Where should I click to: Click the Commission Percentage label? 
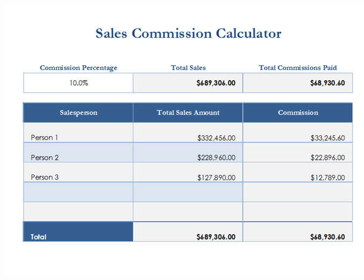pos(79,68)
